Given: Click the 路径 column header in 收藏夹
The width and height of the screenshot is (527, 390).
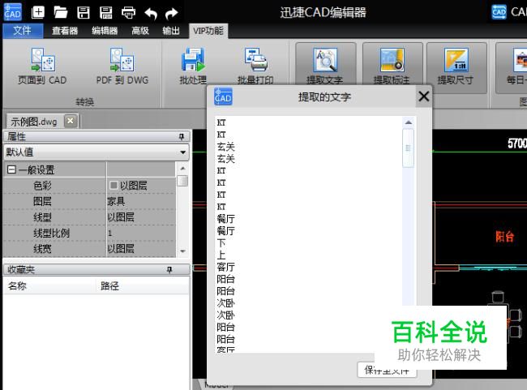Looking at the screenshot, I should click(144, 285).
